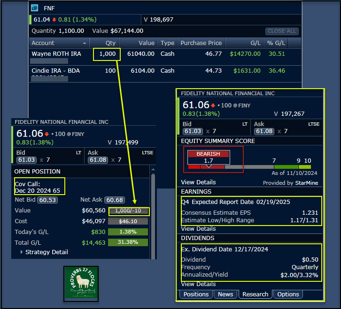This screenshot has width=341, height=309.
Task: Click the scrollbar up arrow in Open Position panel
Action: click(152, 169)
